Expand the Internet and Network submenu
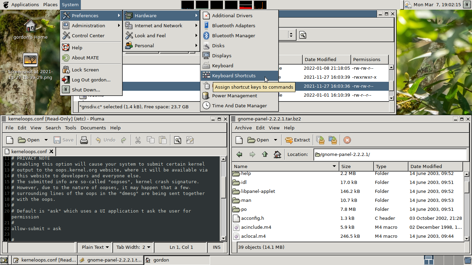Screen dimensions: 472x265 pos(161,26)
